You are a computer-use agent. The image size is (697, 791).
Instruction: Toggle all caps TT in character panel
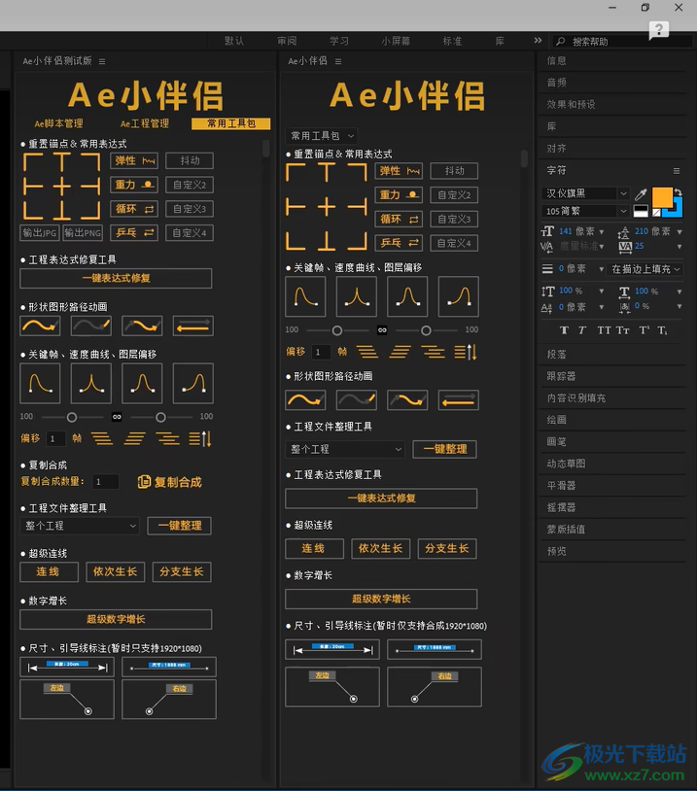pyautogui.click(x=604, y=330)
